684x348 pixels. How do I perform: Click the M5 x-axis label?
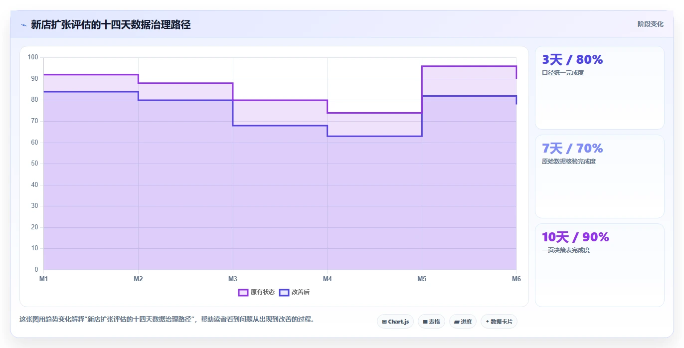(422, 279)
